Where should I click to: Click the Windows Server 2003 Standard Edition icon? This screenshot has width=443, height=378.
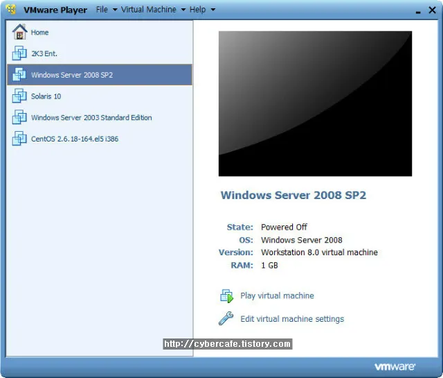pyautogui.click(x=19, y=117)
